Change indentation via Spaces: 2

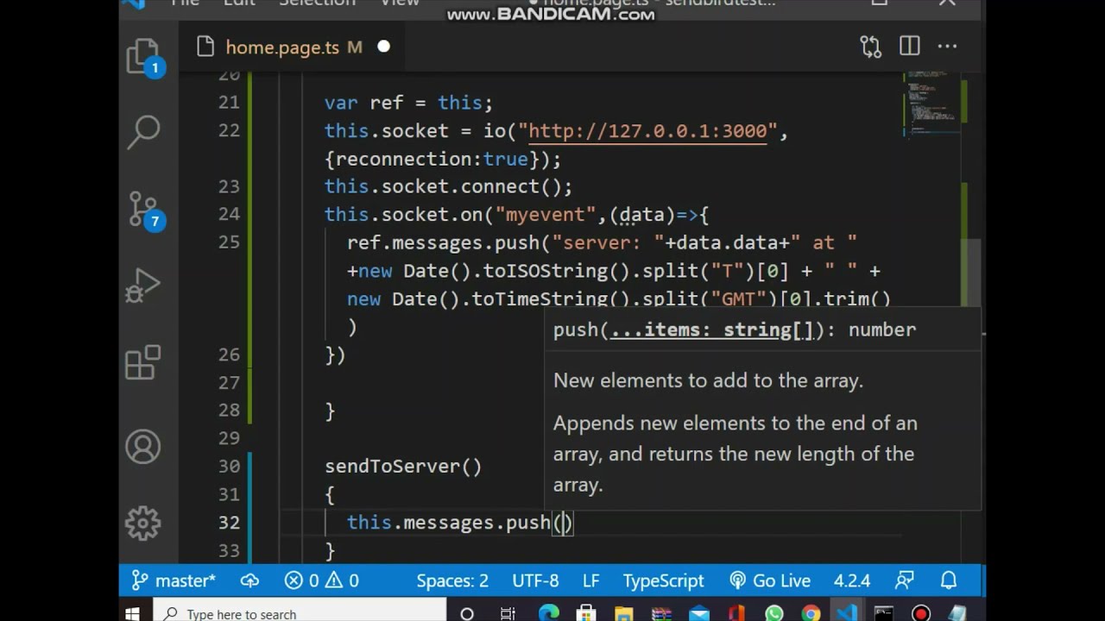pyautogui.click(x=452, y=580)
